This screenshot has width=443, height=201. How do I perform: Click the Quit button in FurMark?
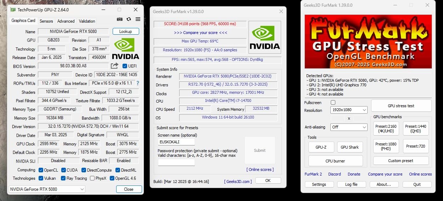(417, 184)
